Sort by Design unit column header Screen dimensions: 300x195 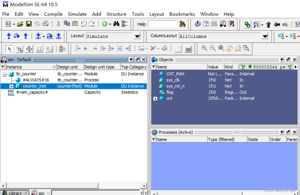tap(70, 67)
